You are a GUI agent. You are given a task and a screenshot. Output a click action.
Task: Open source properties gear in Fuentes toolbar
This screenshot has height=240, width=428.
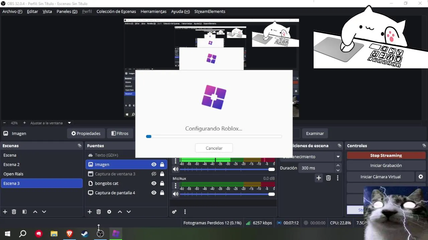[x=109, y=212]
